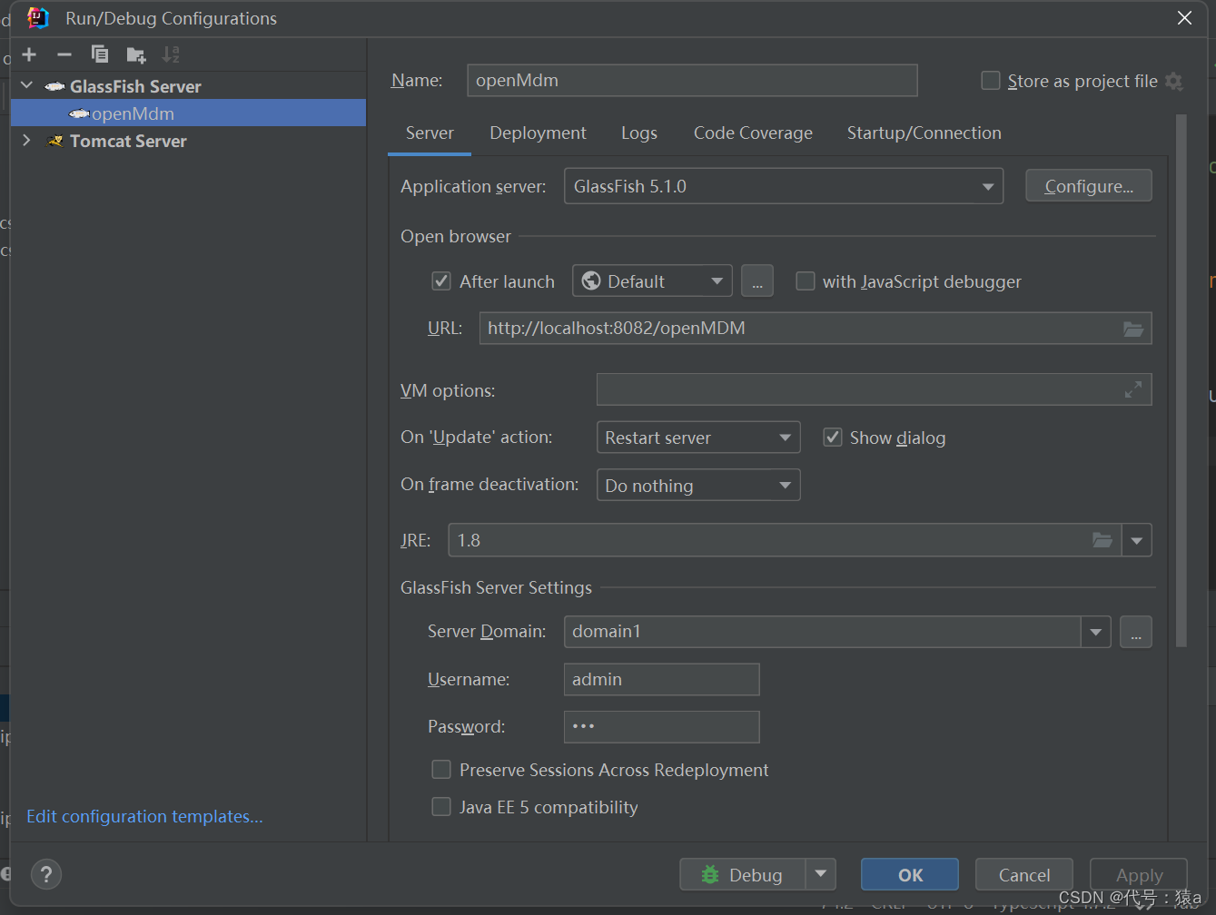Uncheck the After launch checkbox
Image resolution: width=1216 pixels, height=915 pixels.
(x=441, y=281)
